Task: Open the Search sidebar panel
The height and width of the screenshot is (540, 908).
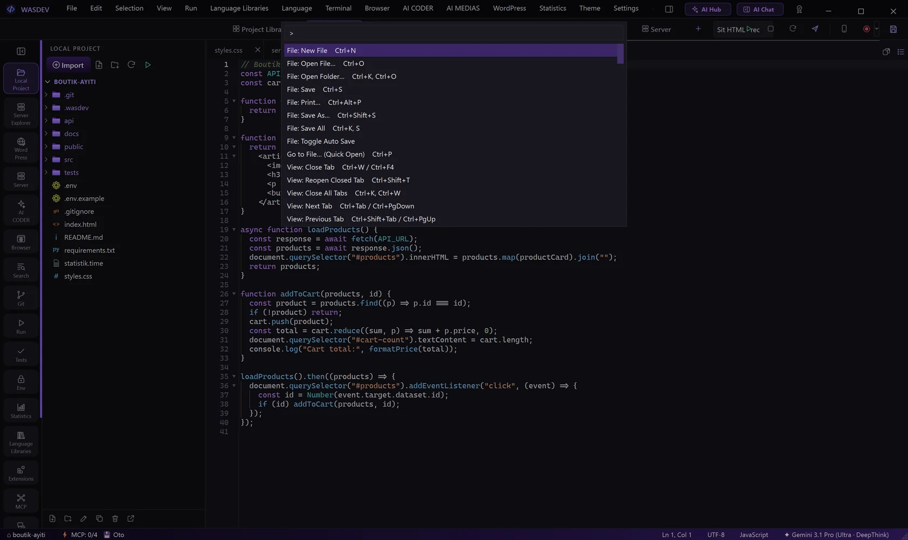Action: coord(21,270)
